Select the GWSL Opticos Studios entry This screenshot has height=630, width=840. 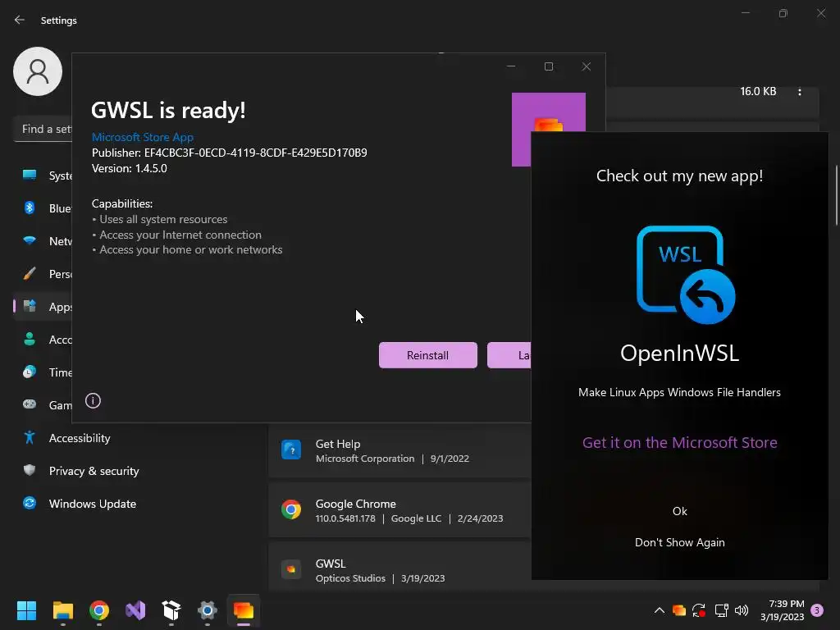click(399, 568)
